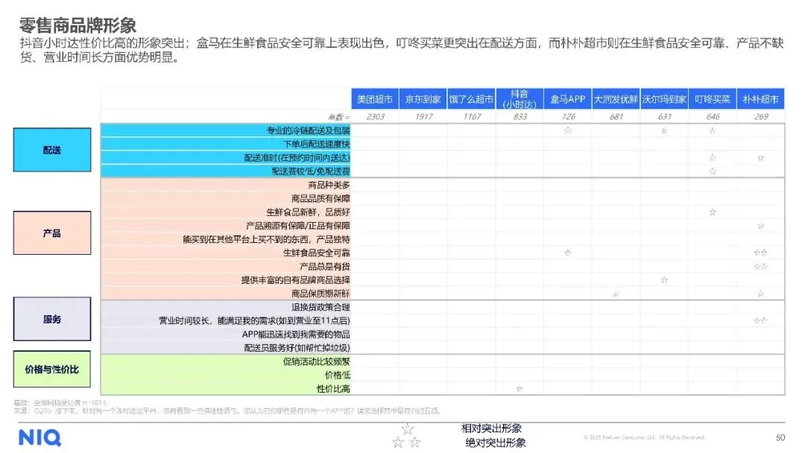Click the star for 沃尔玛到家 in 专业的冷链配送及包装 row
Image resolution: width=805 pixels, height=453 pixels.
pos(664,131)
